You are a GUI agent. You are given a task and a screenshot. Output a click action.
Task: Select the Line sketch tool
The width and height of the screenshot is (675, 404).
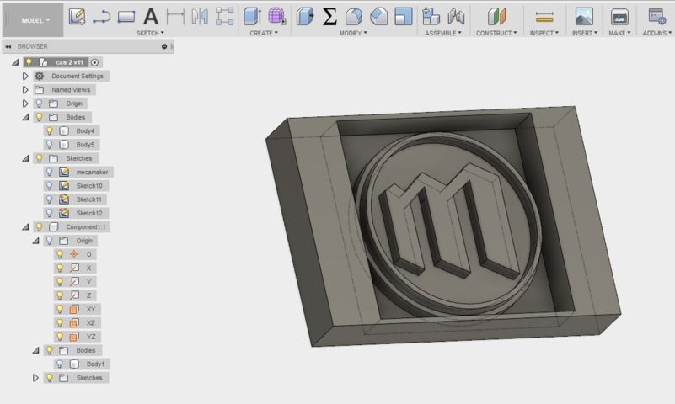(x=102, y=17)
